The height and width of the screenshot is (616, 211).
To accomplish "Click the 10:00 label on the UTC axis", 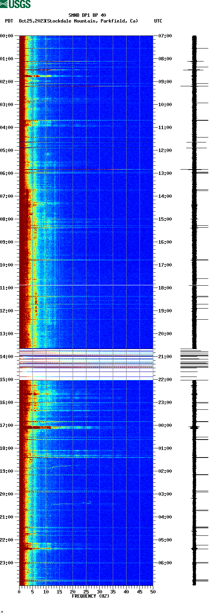I will pos(165,105).
